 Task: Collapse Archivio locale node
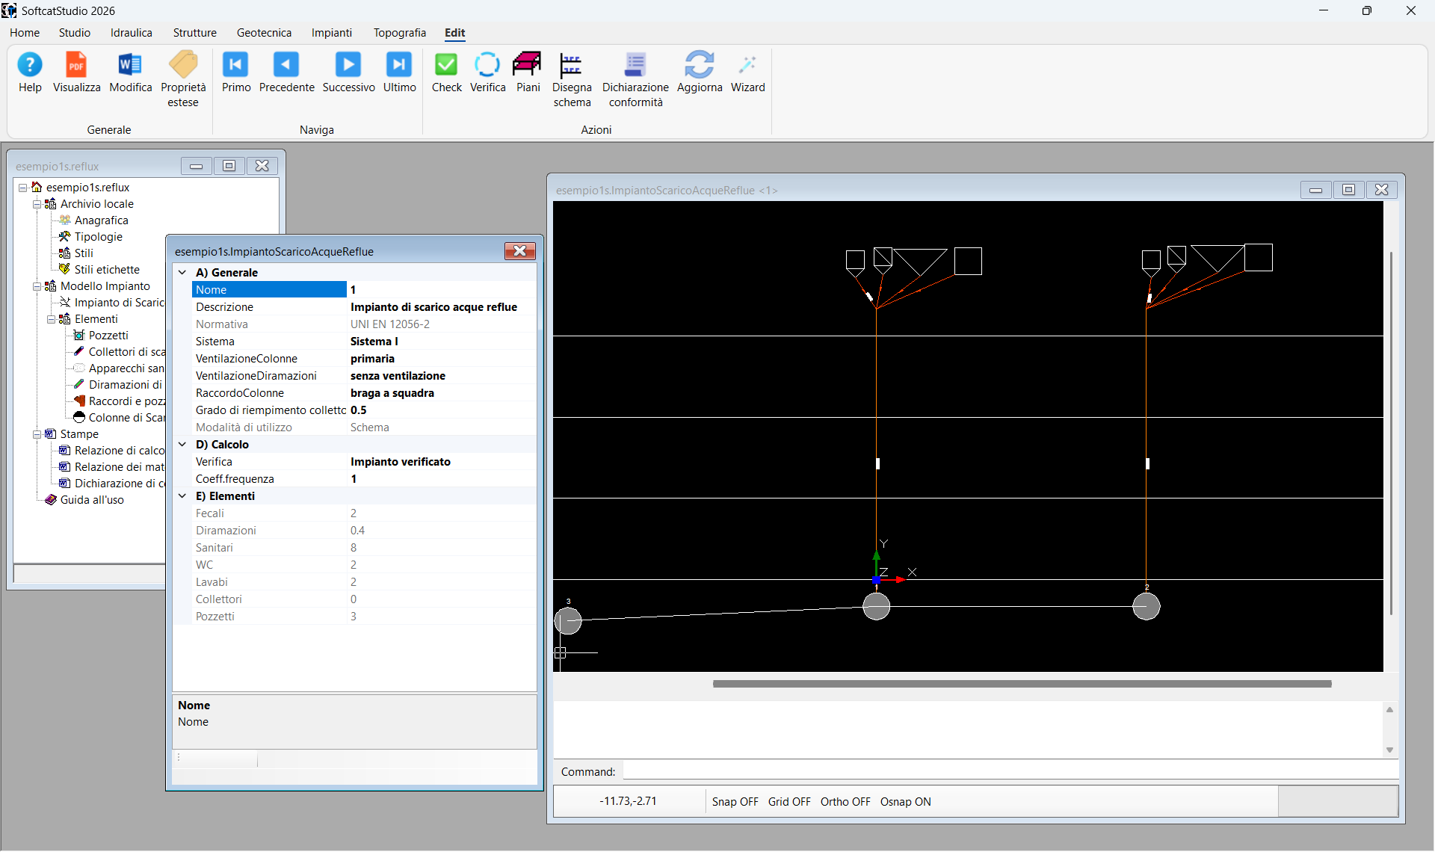[x=37, y=204]
